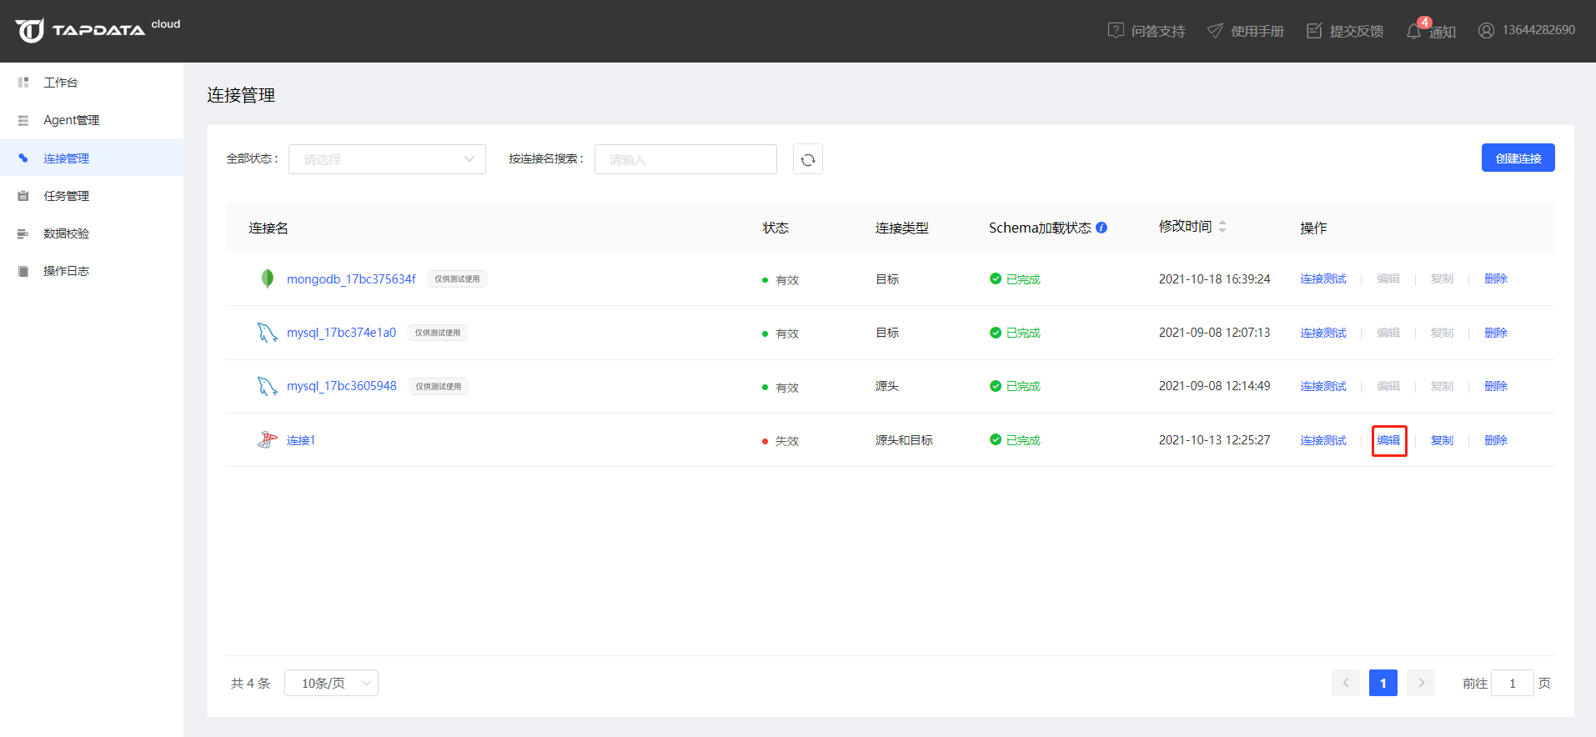This screenshot has height=737, width=1596.
Task: Click the 创建连接 button
Action: (x=1518, y=158)
